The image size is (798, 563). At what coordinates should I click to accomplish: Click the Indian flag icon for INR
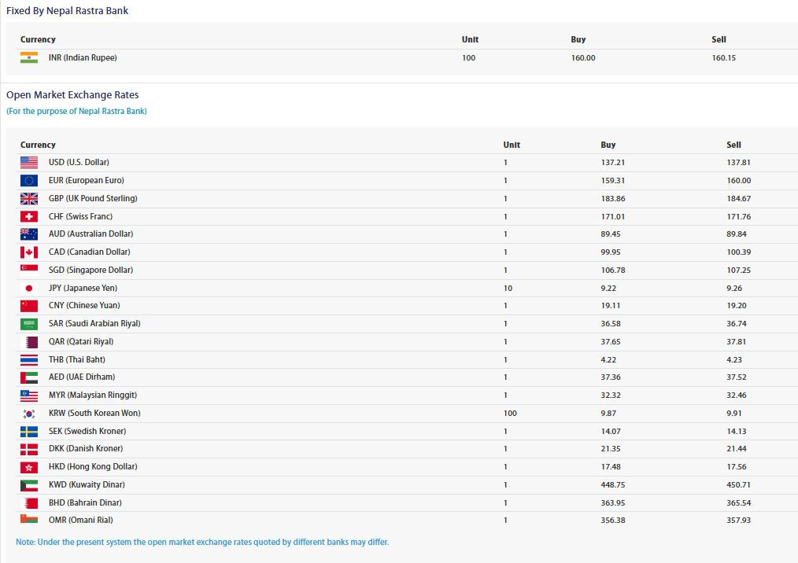pos(29,57)
